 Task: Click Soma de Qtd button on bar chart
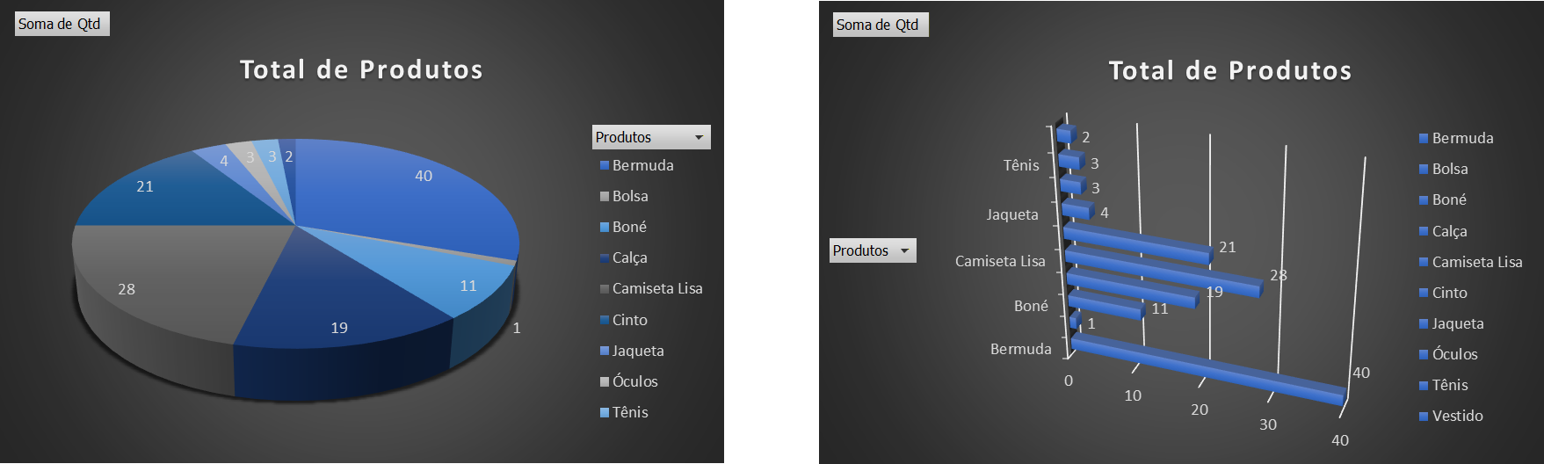(x=880, y=25)
